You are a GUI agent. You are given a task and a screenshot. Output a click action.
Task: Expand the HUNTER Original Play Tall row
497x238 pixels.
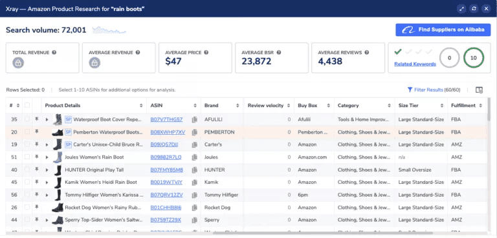47,170
